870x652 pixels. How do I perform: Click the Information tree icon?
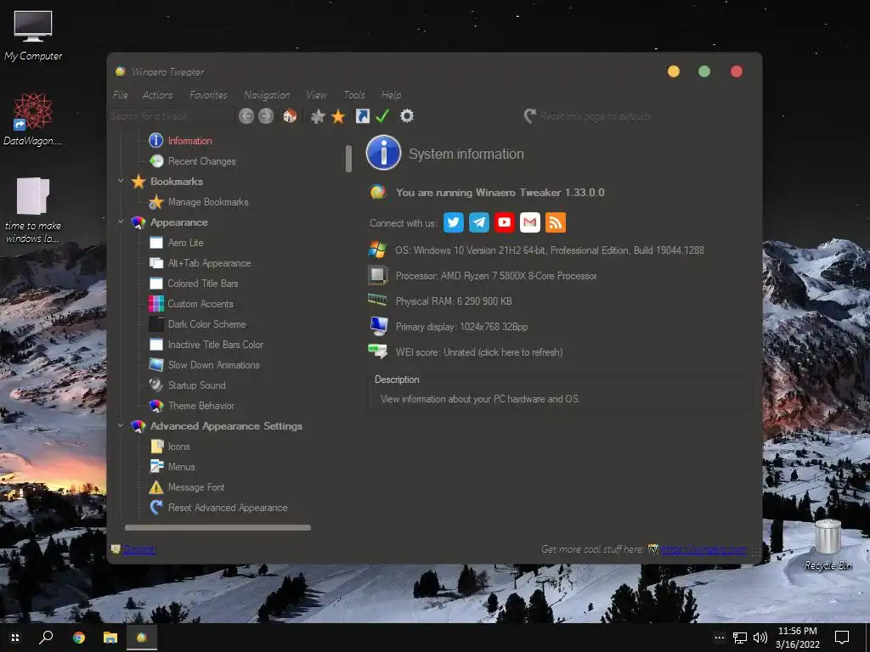coord(156,140)
